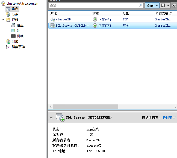Click the 机箱 enclosures icon
Screen dimensions: 177x158
[13, 36]
